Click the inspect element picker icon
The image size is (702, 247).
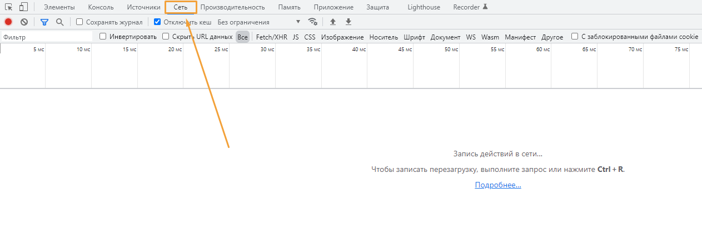9,7
